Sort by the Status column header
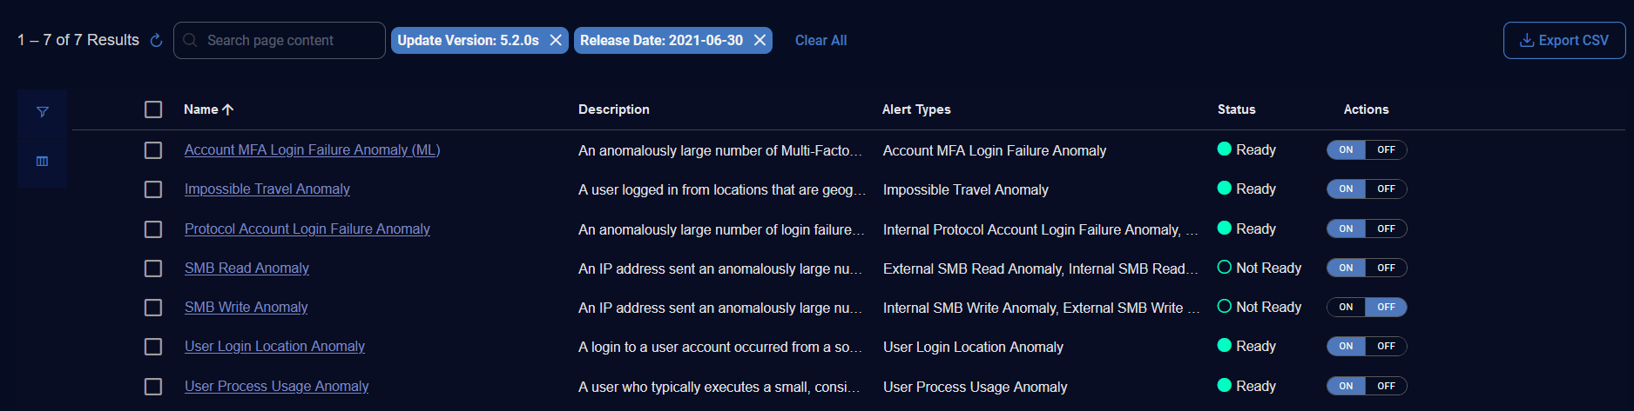The height and width of the screenshot is (411, 1634). (1236, 109)
